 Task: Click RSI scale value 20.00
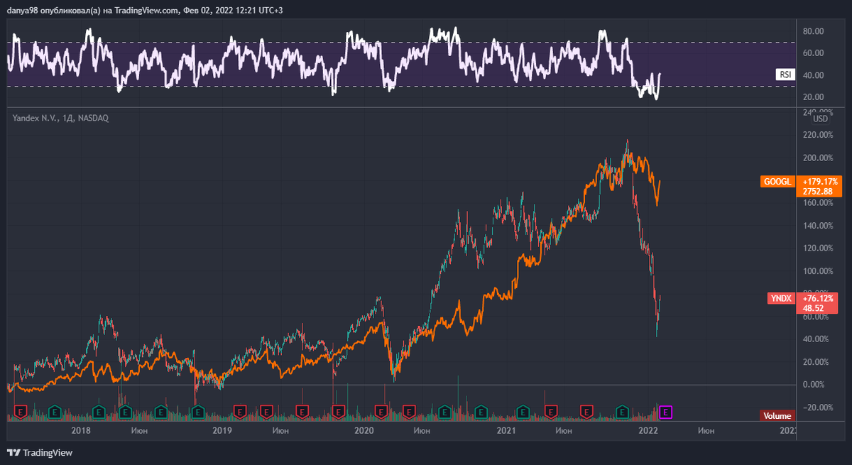[813, 97]
